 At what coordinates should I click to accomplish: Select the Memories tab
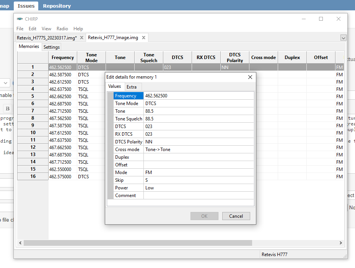point(29,46)
